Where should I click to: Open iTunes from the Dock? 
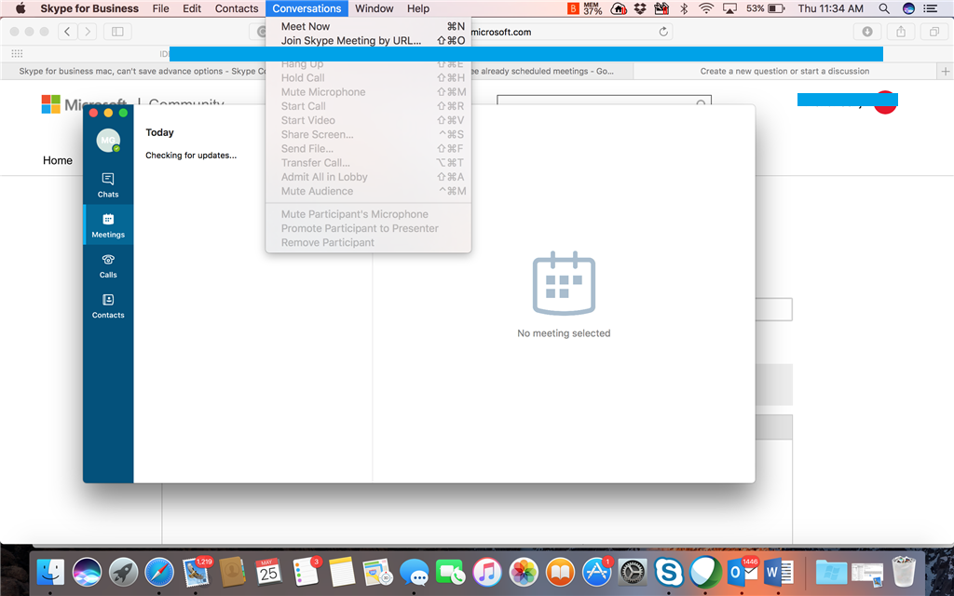pyautogui.click(x=486, y=573)
